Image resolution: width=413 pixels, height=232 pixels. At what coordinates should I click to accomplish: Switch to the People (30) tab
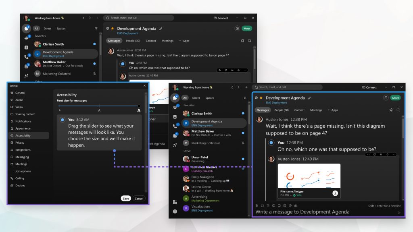[x=282, y=110]
